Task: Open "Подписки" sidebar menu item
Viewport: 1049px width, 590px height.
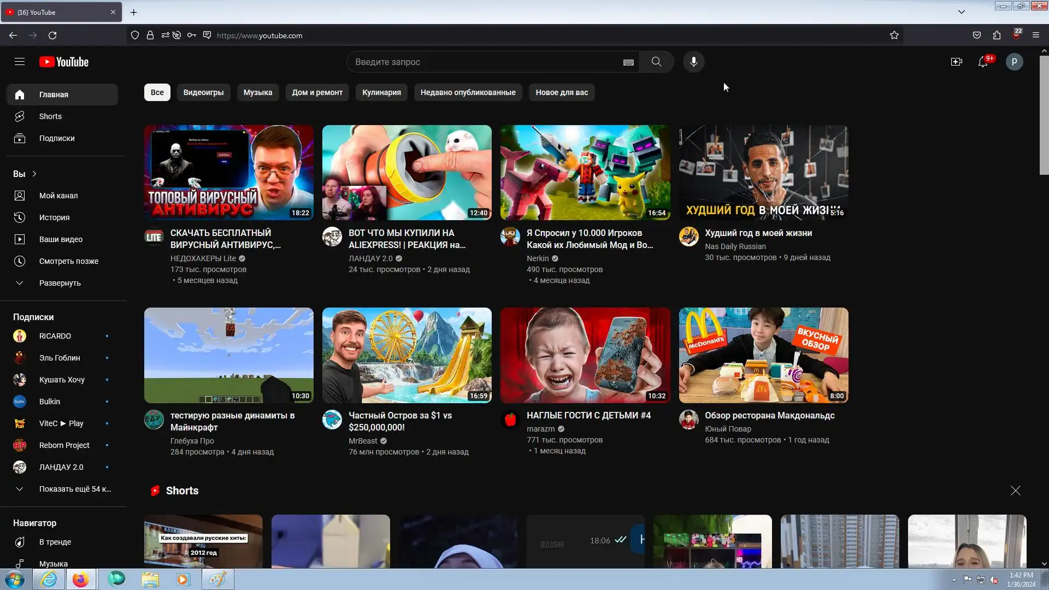Action: pyautogui.click(x=57, y=138)
